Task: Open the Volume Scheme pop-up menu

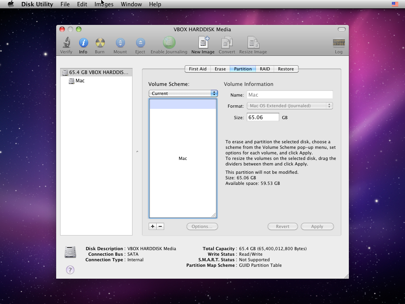Action: [x=183, y=93]
